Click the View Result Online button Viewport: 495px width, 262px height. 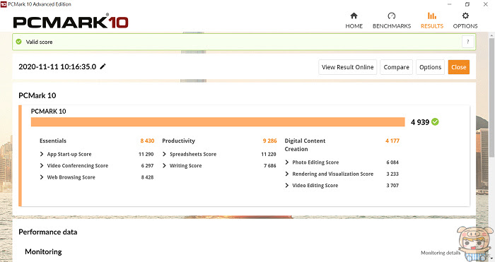(x=348, y=67)
